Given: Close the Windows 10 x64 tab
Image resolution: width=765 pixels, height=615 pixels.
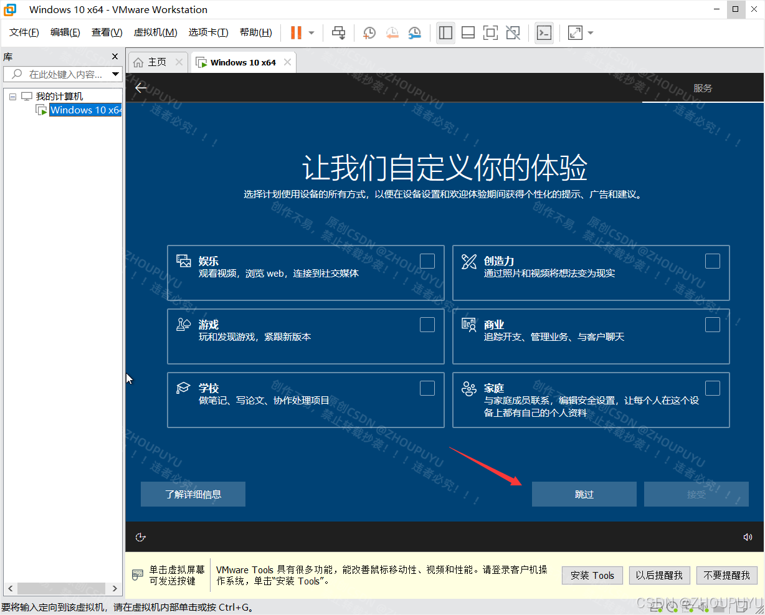Looking at the screenshot, I should pyautogui.click(x=287, y=62).
